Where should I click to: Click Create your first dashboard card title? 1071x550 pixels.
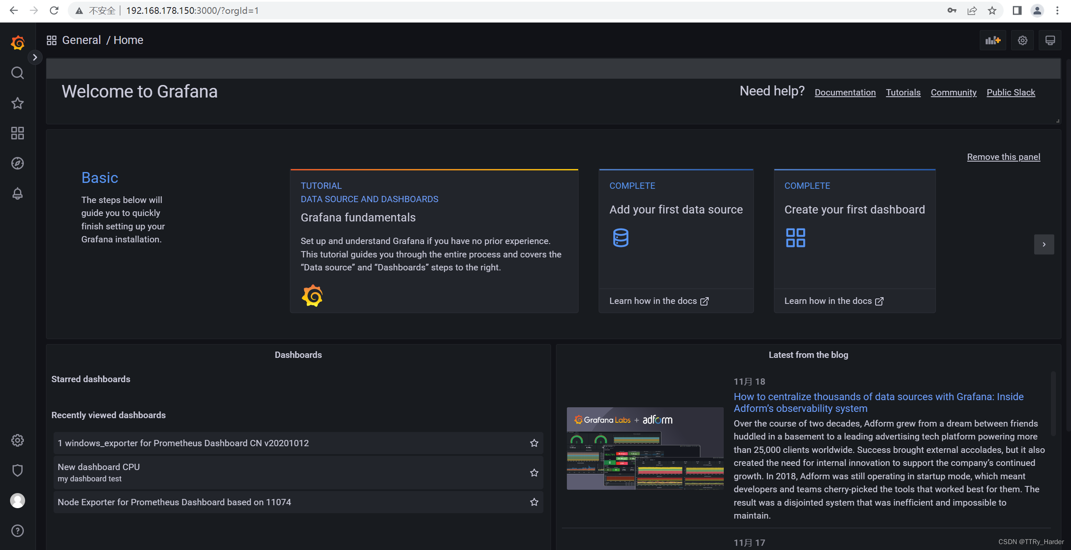click(855, 210)
